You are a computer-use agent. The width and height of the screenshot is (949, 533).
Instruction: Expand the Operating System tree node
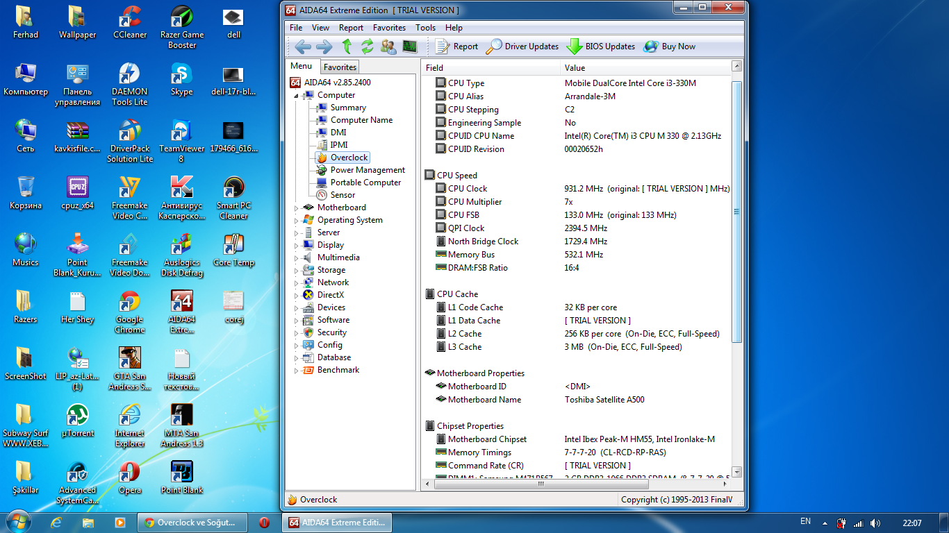(297, 220)
